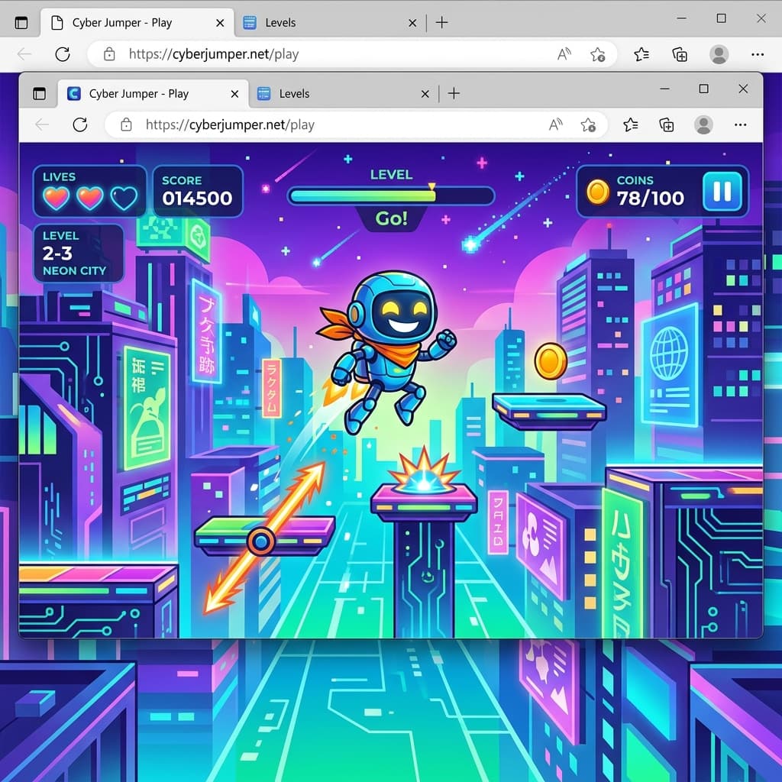Click the level progress bar
The image size is (782, 782).
[x=391, y=195]
